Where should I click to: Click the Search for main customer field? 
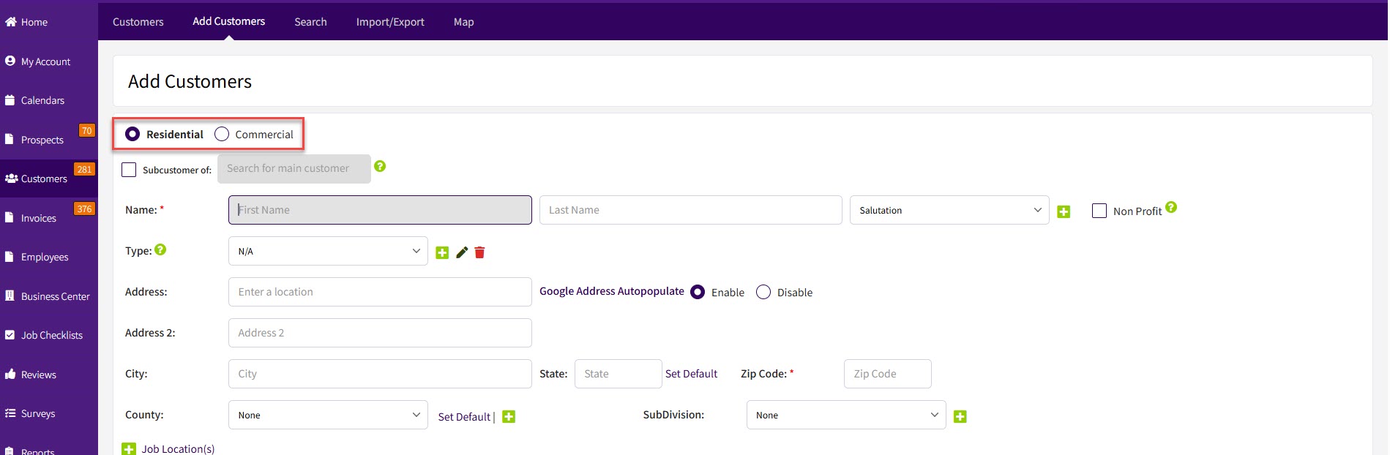tap(294, 169)
